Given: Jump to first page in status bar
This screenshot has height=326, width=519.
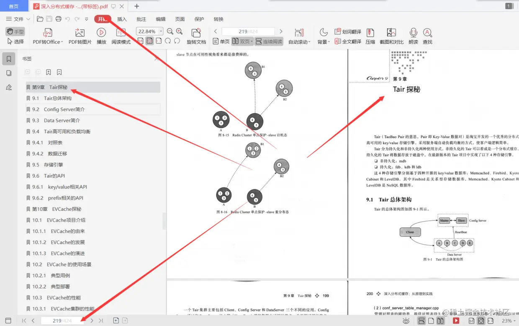Looking at the screenshot, I should 24,321.
